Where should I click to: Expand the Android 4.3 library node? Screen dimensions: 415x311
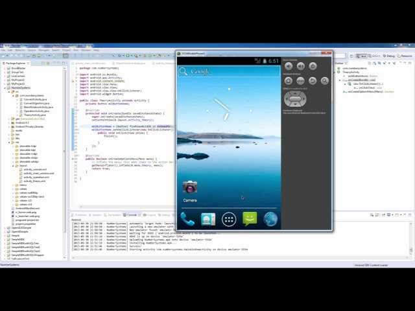[x=8, y=122]
